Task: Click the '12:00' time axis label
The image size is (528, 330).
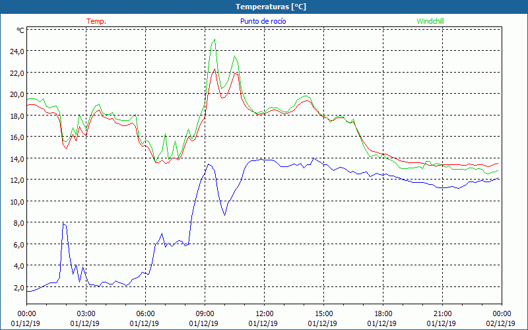Action: (265, 314)
